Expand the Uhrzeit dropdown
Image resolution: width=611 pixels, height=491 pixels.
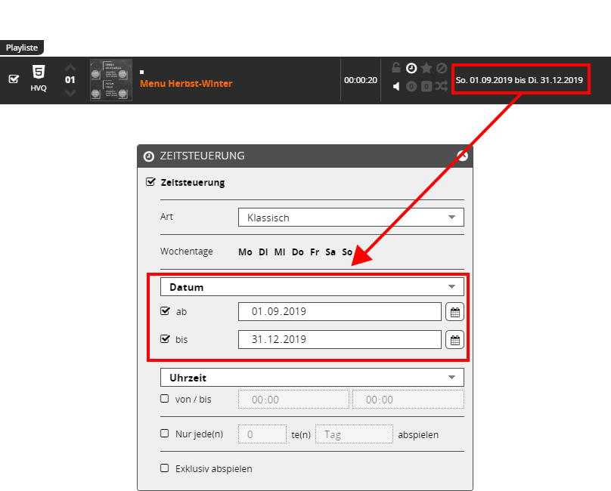[x=312, y=377]
